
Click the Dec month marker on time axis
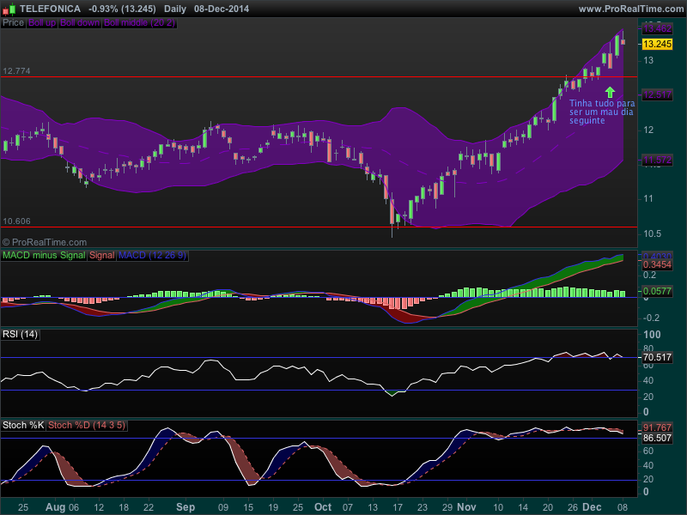pyautogui.click(x=592, y=507)
